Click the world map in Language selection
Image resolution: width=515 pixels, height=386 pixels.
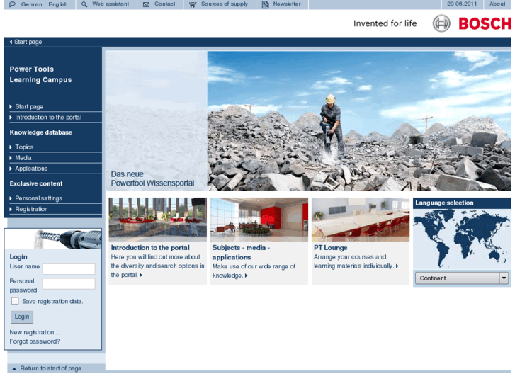462,239
